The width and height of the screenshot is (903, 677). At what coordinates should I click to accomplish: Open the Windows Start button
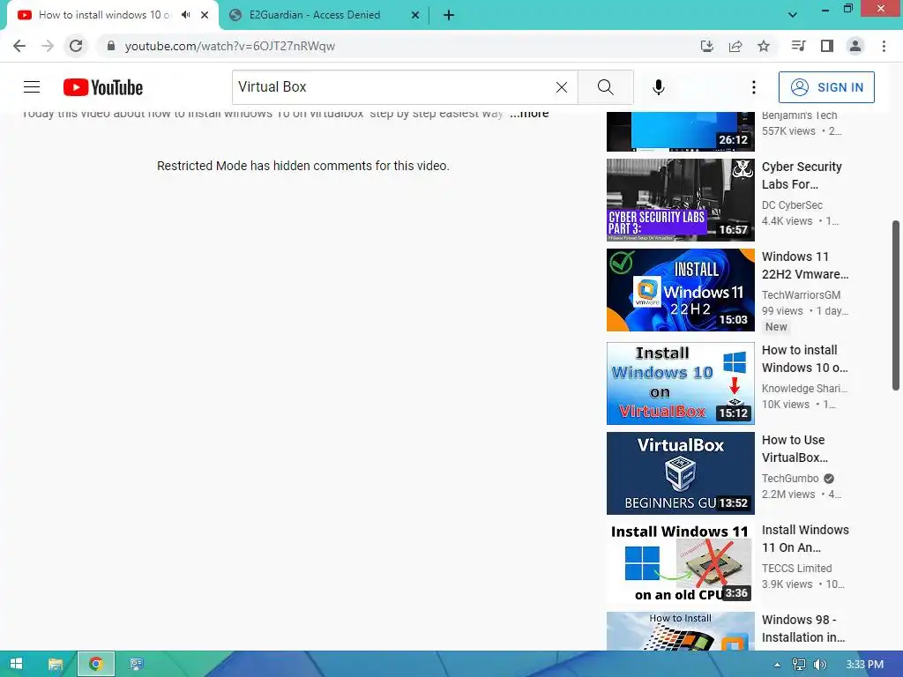(16, 664)
